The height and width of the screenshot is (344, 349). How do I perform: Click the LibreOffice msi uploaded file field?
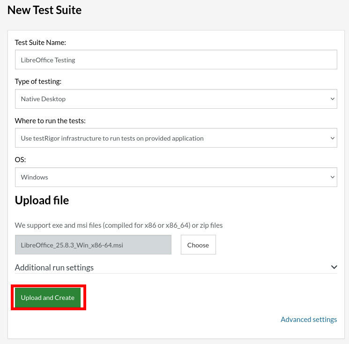click(x=93, y=245)
